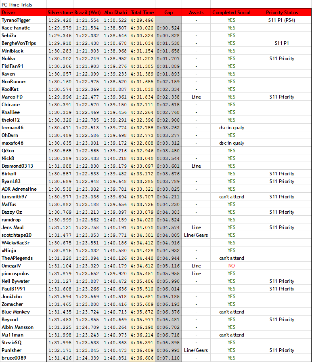Image resolution: width=312 pixels, height=362 pixels.
Task: Select Marco FD's Line assists cell
Action: point(196,97)
